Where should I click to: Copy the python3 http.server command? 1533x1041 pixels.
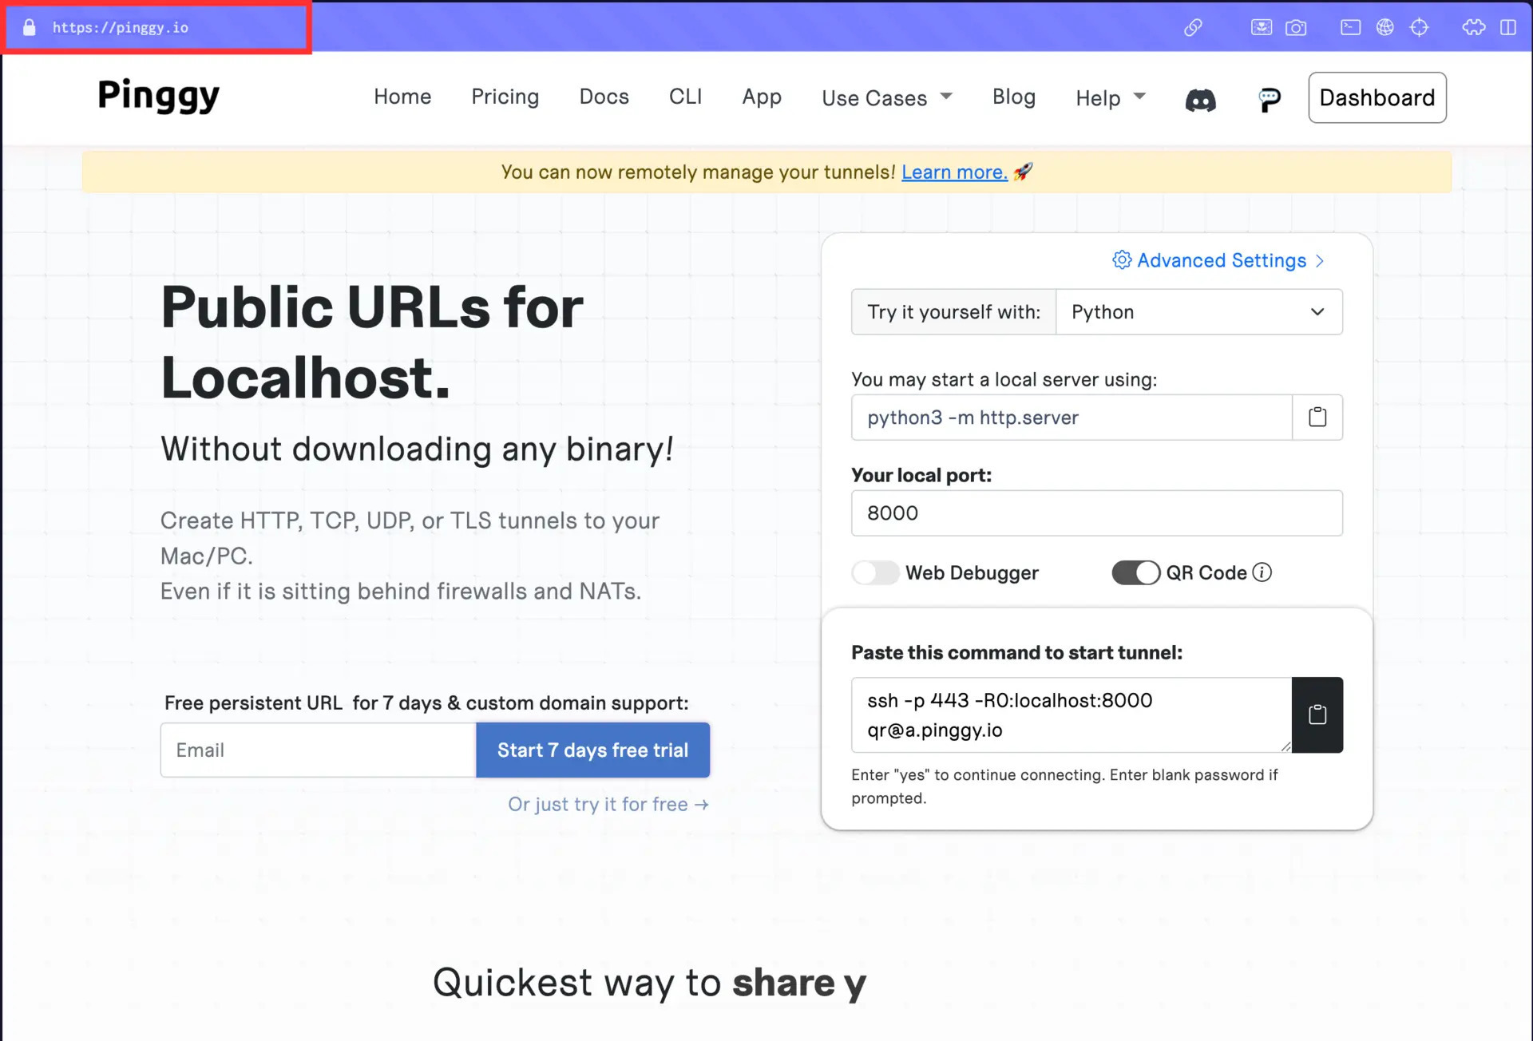(x=1317, y=417)
